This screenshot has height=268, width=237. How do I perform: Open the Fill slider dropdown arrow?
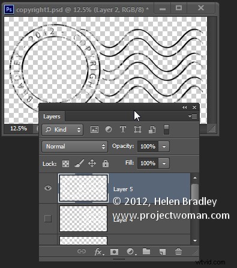point(164,163)
